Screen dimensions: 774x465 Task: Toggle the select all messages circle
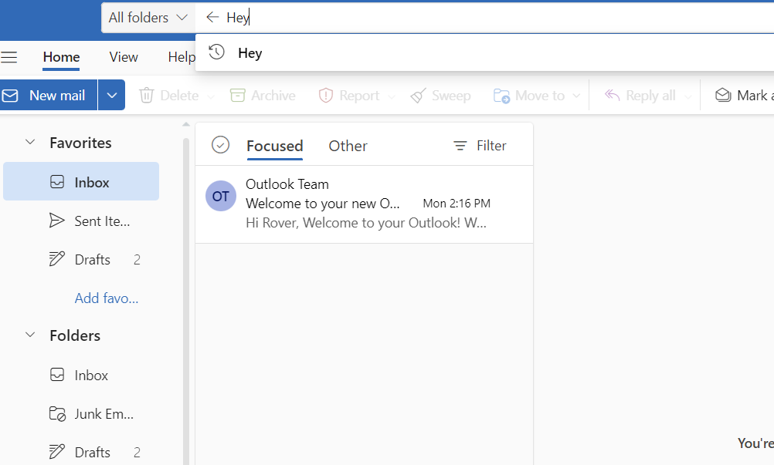pyautogui.click(x=220, y=145)
